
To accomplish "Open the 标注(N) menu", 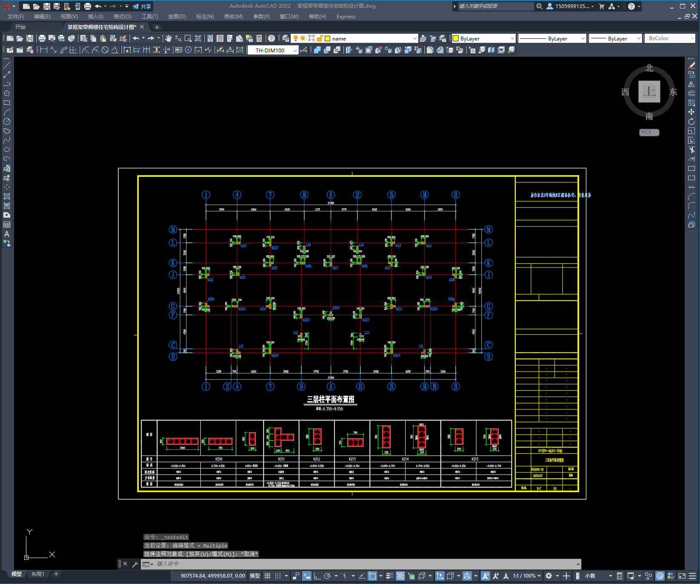I will click(x=205, y=17).
